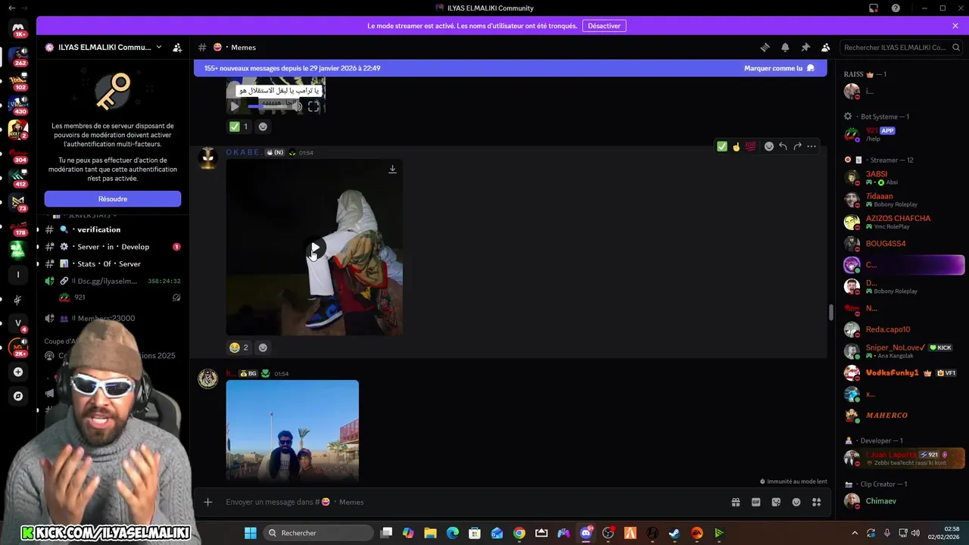This screenshot has height=545, width=969.
Task: Toggle the member list icon
Action: coord(826,47)
